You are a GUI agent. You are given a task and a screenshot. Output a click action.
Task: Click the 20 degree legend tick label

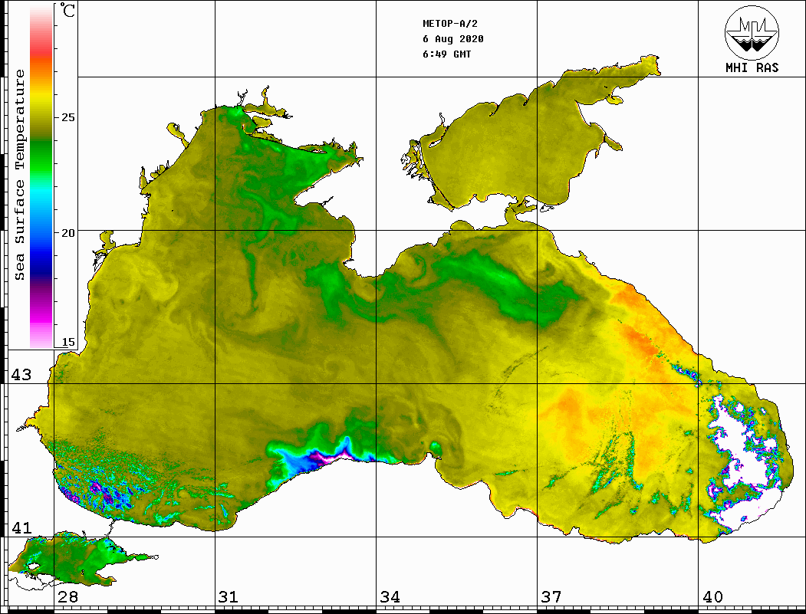point(67,233)
